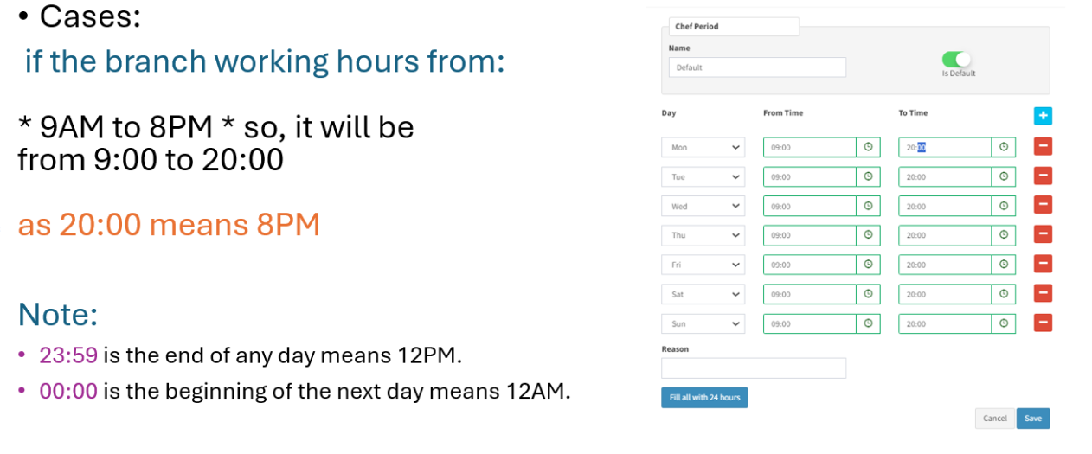Click the Reason text field
Image resolution: width=1092 pixels, height=454 pixels.
click(754, 368)
